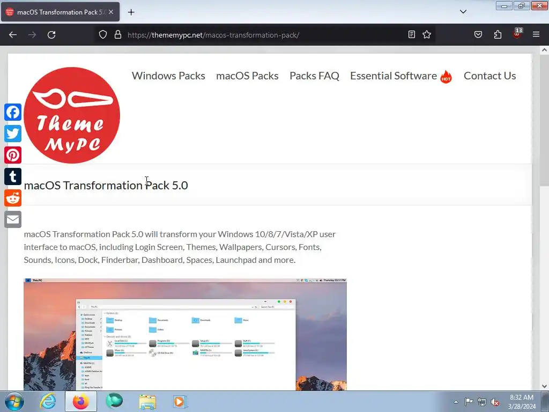Click the page scrollbar down arrow

544,386
